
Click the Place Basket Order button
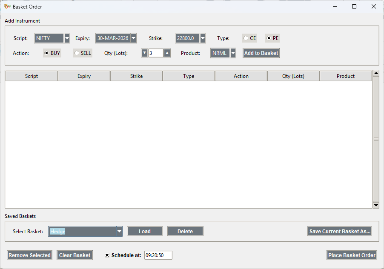click(352, 255)
